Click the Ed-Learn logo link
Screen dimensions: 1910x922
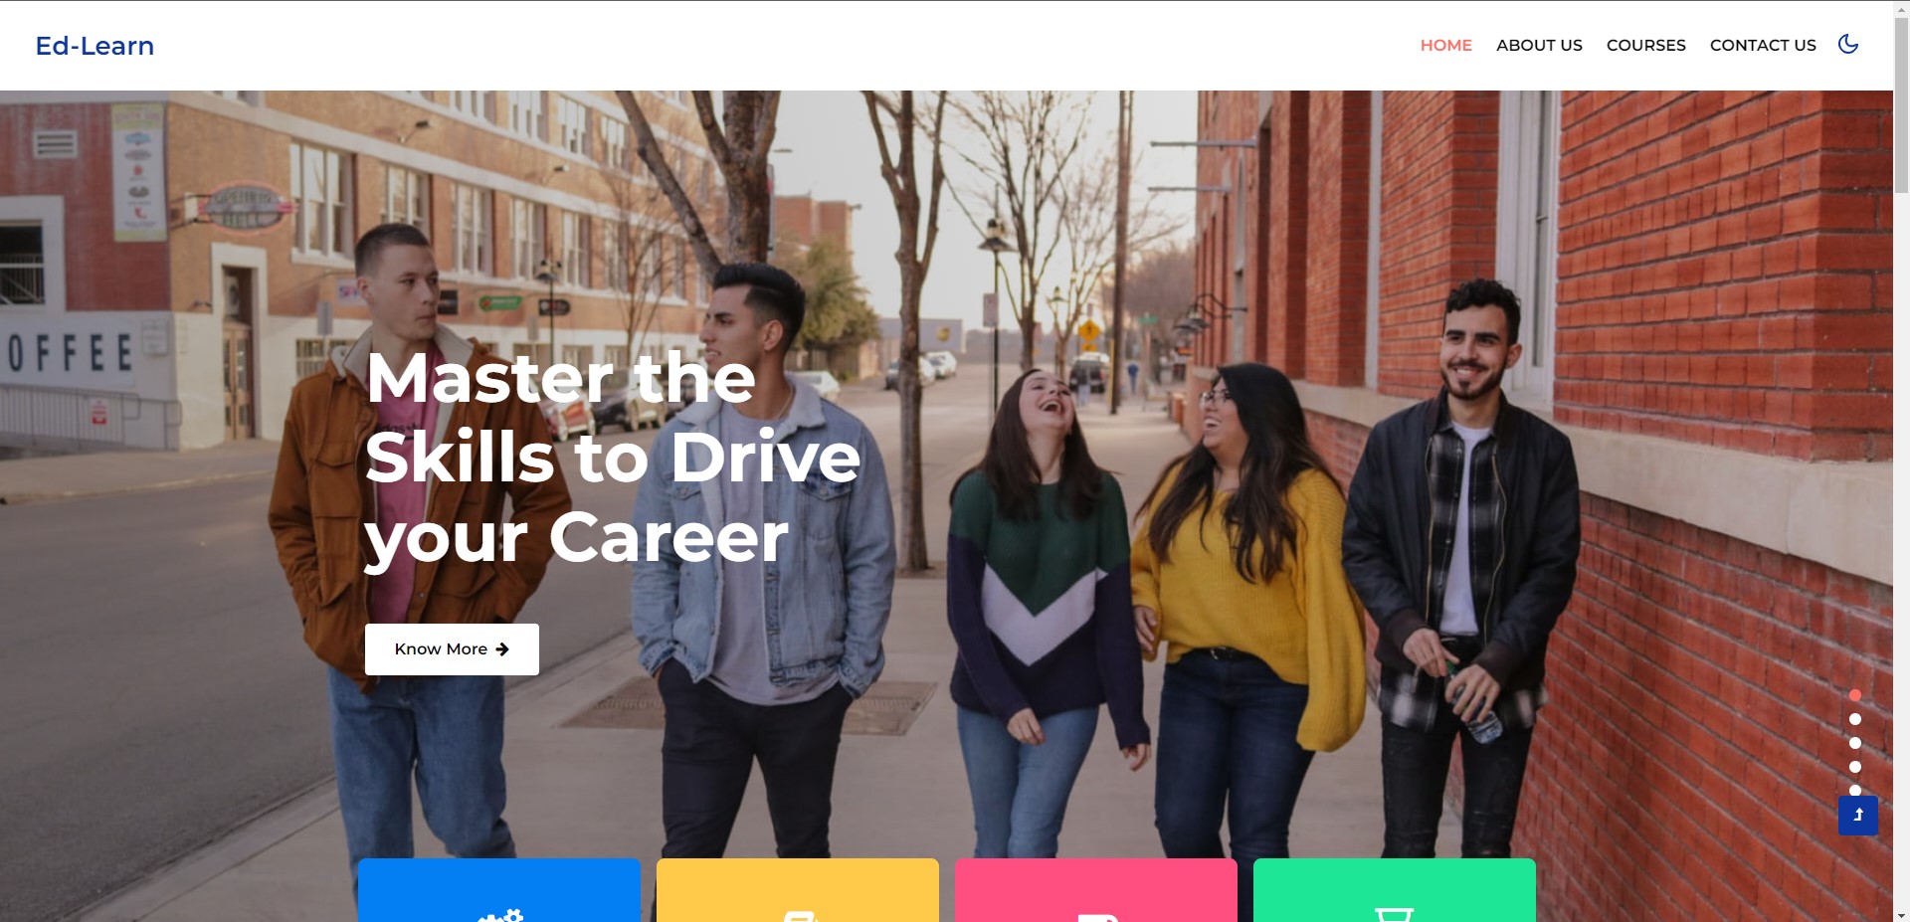pyautogui.click(x=95, y=46)
